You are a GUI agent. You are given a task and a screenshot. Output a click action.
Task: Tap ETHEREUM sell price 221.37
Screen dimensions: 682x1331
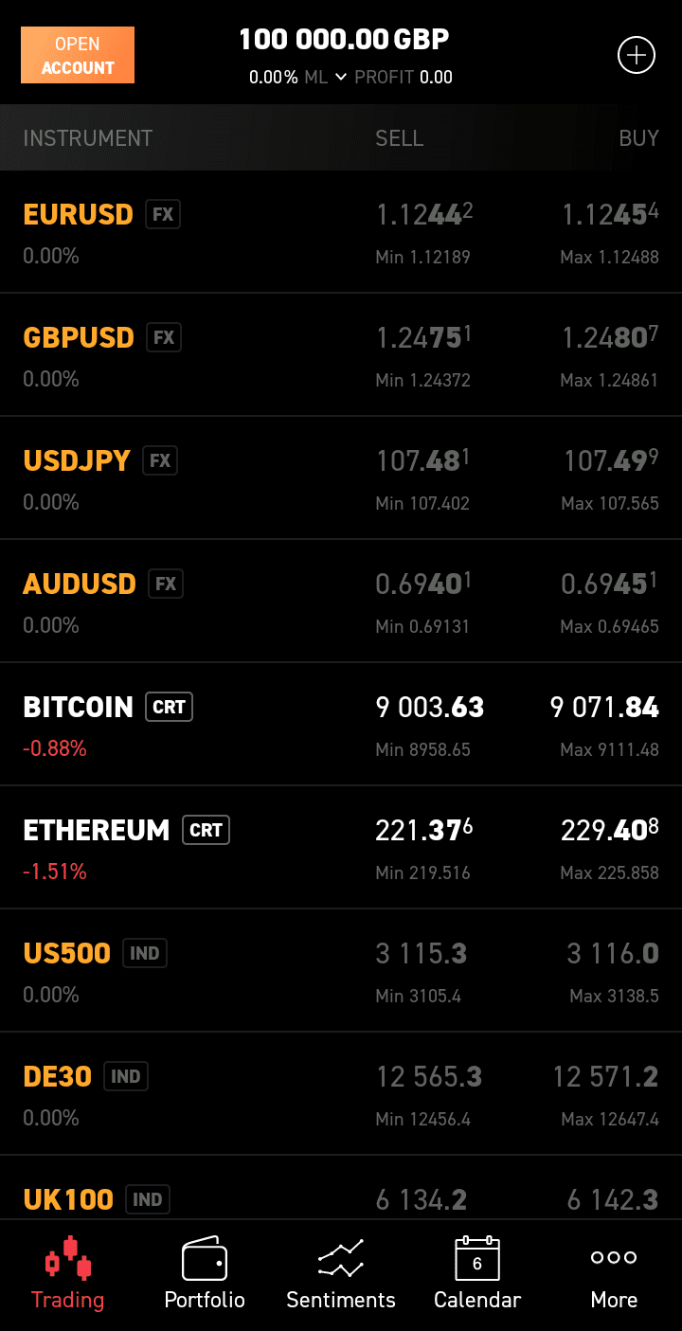[423, 830]
